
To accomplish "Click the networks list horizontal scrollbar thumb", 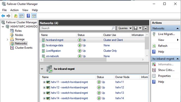I will pos(75,59).
